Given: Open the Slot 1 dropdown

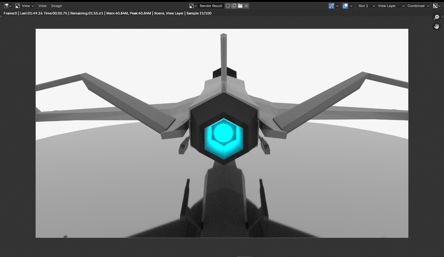Looking at the screenshot, I should click(x=366, y=6).
